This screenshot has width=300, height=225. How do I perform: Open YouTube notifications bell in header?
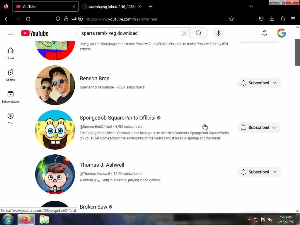(265, 33)
